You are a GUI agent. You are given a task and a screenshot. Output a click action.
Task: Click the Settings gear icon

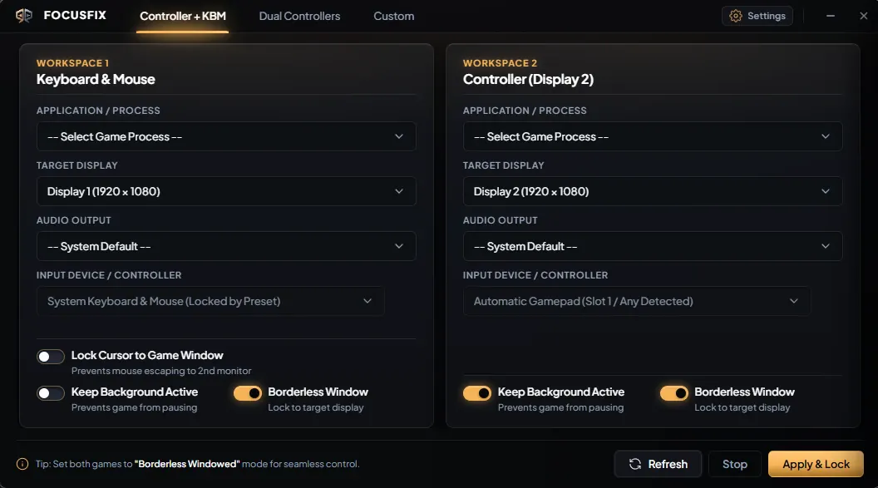(x=736, y=17)
